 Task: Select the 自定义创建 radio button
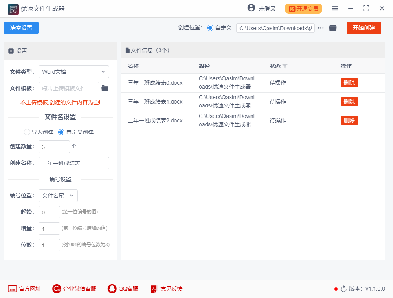click(61, 132)
